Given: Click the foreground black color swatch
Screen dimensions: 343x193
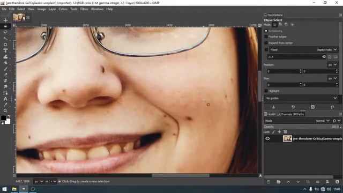Looking at the screenshot, I should click(x=3, y=117).
